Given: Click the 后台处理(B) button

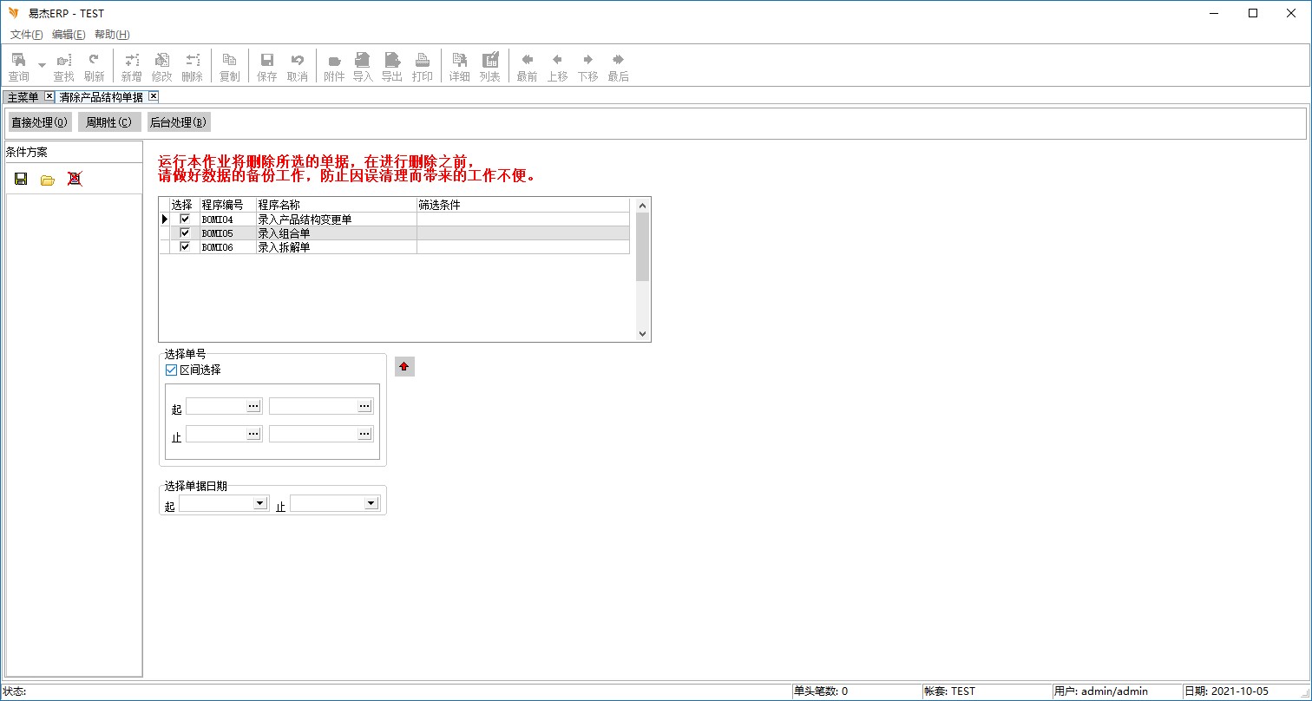Looking at the screenshot, I should [178, 122].
